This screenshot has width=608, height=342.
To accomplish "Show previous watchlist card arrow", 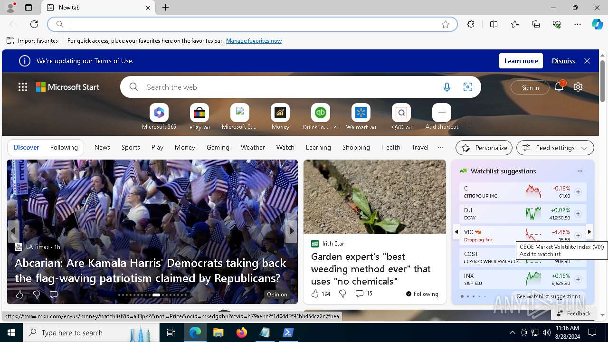I will pos(456,232).
